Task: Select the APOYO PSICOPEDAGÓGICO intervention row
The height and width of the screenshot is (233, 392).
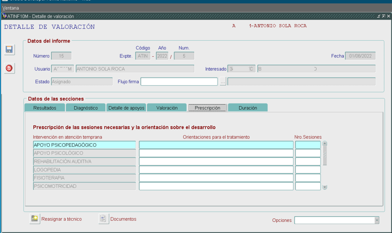Action: point(84,145)
